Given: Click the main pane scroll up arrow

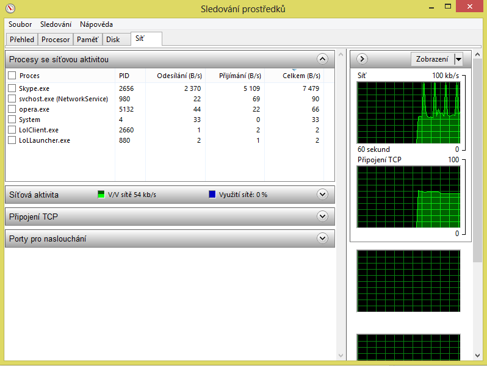Looking at the screenshot, I should 341,55.
